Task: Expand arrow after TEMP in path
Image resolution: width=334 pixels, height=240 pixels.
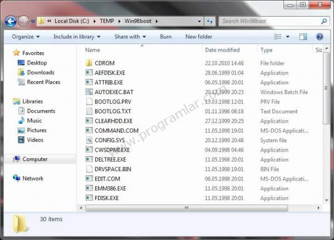Action: point(119,21)
